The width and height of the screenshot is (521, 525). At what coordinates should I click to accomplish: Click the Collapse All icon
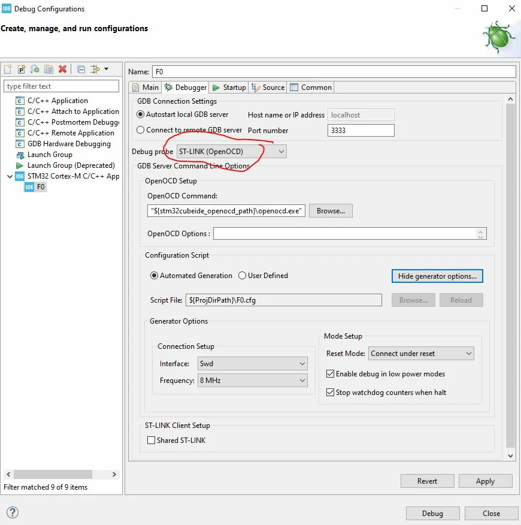pos(81,69)
